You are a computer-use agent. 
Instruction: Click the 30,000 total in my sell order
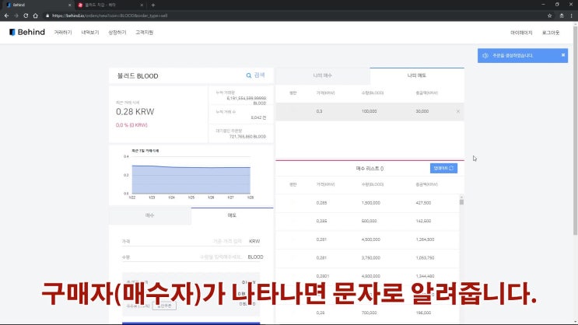(x=422, y=111)
